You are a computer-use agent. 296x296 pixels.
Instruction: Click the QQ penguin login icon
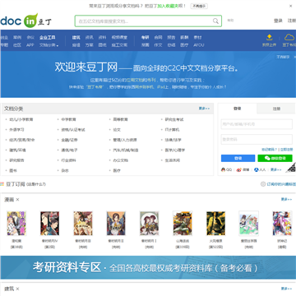pos(223,169)
